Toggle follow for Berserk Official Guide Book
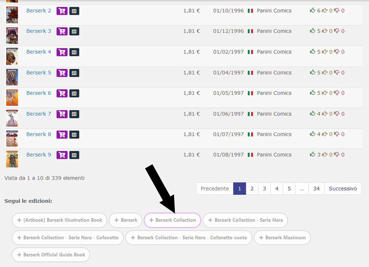 [51, 255]
